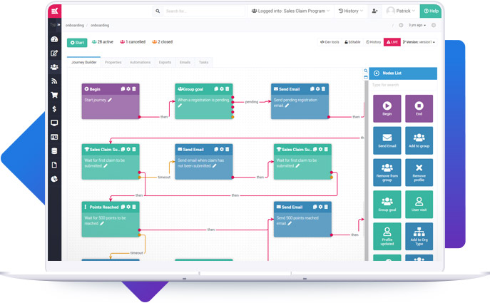Click the RSS feed sidebar icon
The image size is (490, 303).
tap(54, 81)
